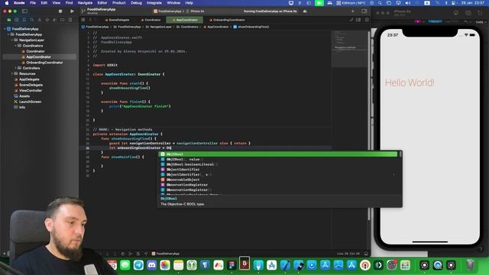The image size is (489, 275).
Task: Open Figma from the Dock
Action: (x=232, y=265)
